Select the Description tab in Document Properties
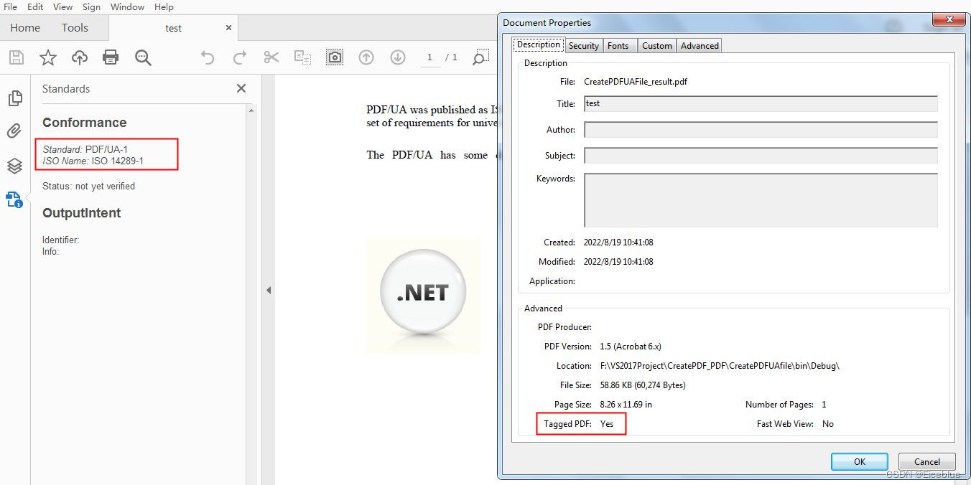Screen dimensions: 971x485 click(x=539, y=44)
